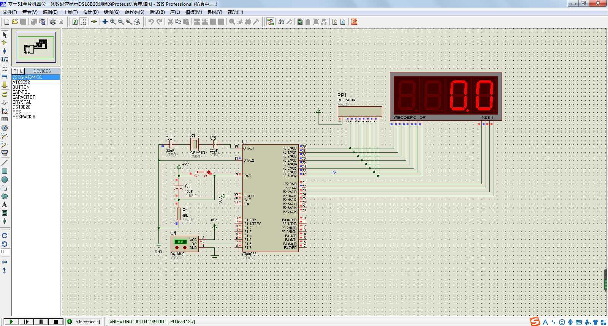Screen dimensions: 608x326
Task: Select the Tape Recorder tool
Action: coord(5,119)
